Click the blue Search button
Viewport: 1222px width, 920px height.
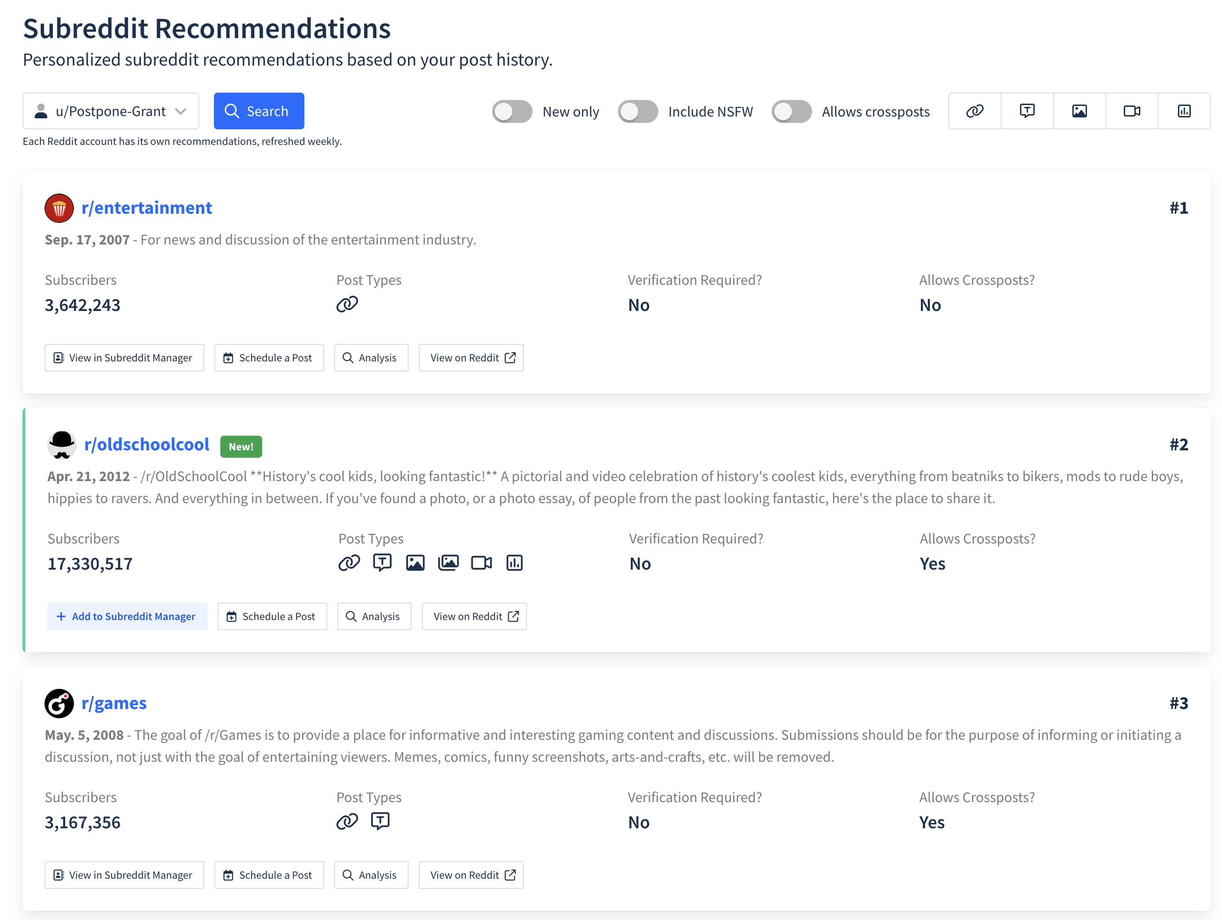point(258,111)
